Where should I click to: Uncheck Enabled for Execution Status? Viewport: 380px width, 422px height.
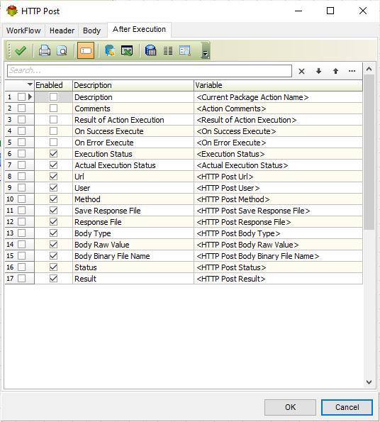pyautogui.click(x=53, y=154)
